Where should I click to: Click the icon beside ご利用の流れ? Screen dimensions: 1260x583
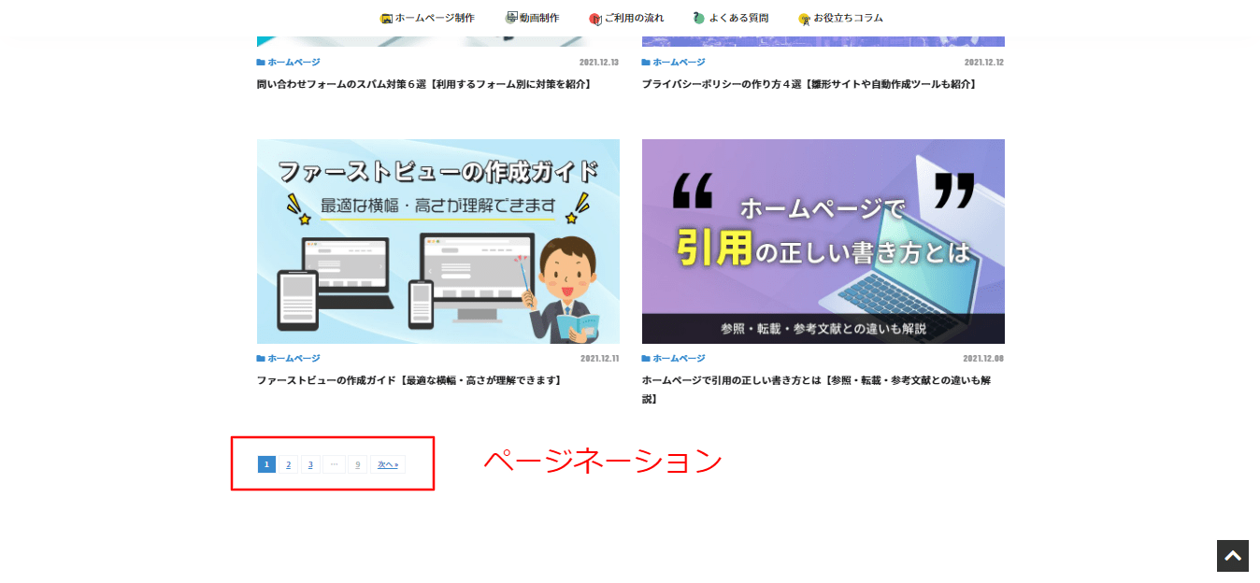[594, 19]
